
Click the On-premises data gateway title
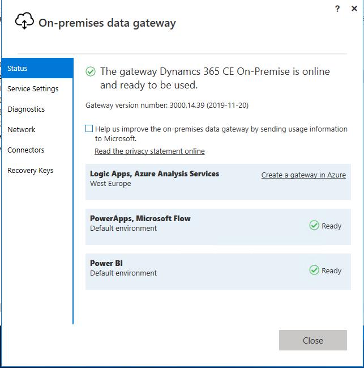click(108, 23)
